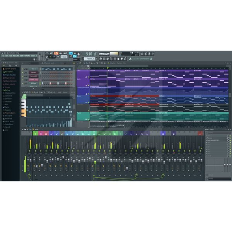
Task: Click the Fruity parametric EQ 2 slot
Action: (x=213, y=140)
